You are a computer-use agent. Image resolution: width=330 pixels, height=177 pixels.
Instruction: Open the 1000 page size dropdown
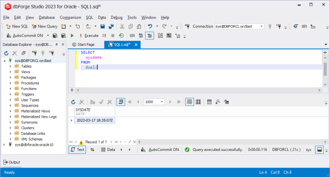click(x=162, y=102)
